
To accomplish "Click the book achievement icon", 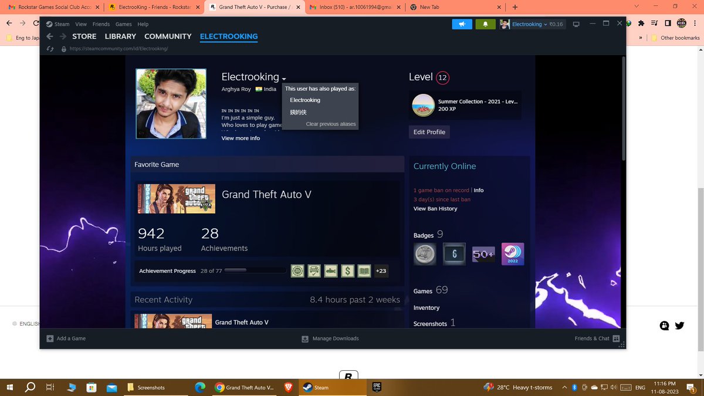I will [x=364, y=271].
